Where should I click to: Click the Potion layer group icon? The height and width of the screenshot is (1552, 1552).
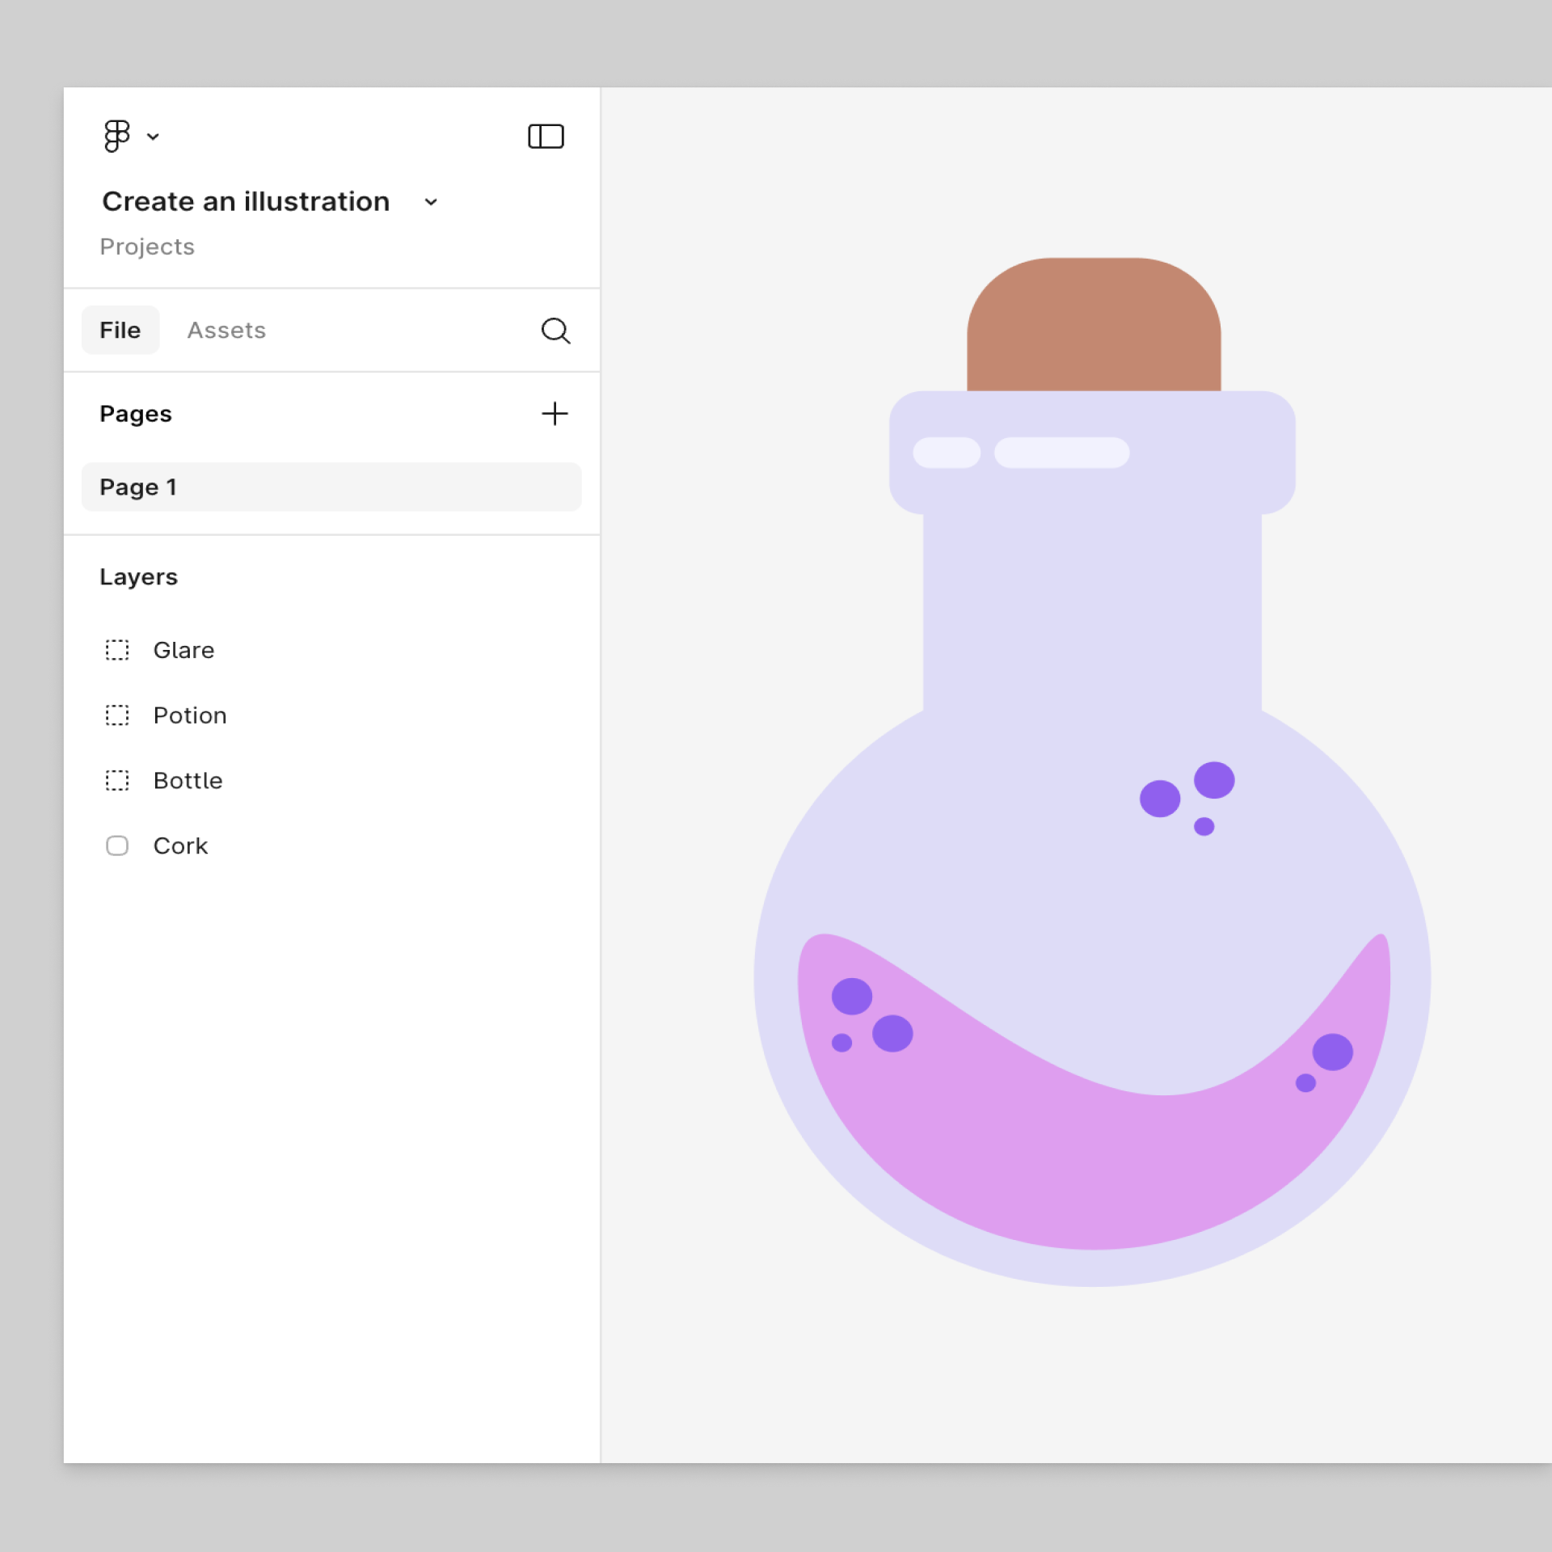tap(117, 715)
